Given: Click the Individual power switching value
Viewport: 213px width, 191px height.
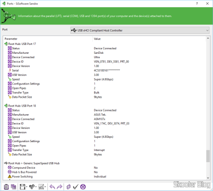Looking at the screenshot, I should coord(100,176).
